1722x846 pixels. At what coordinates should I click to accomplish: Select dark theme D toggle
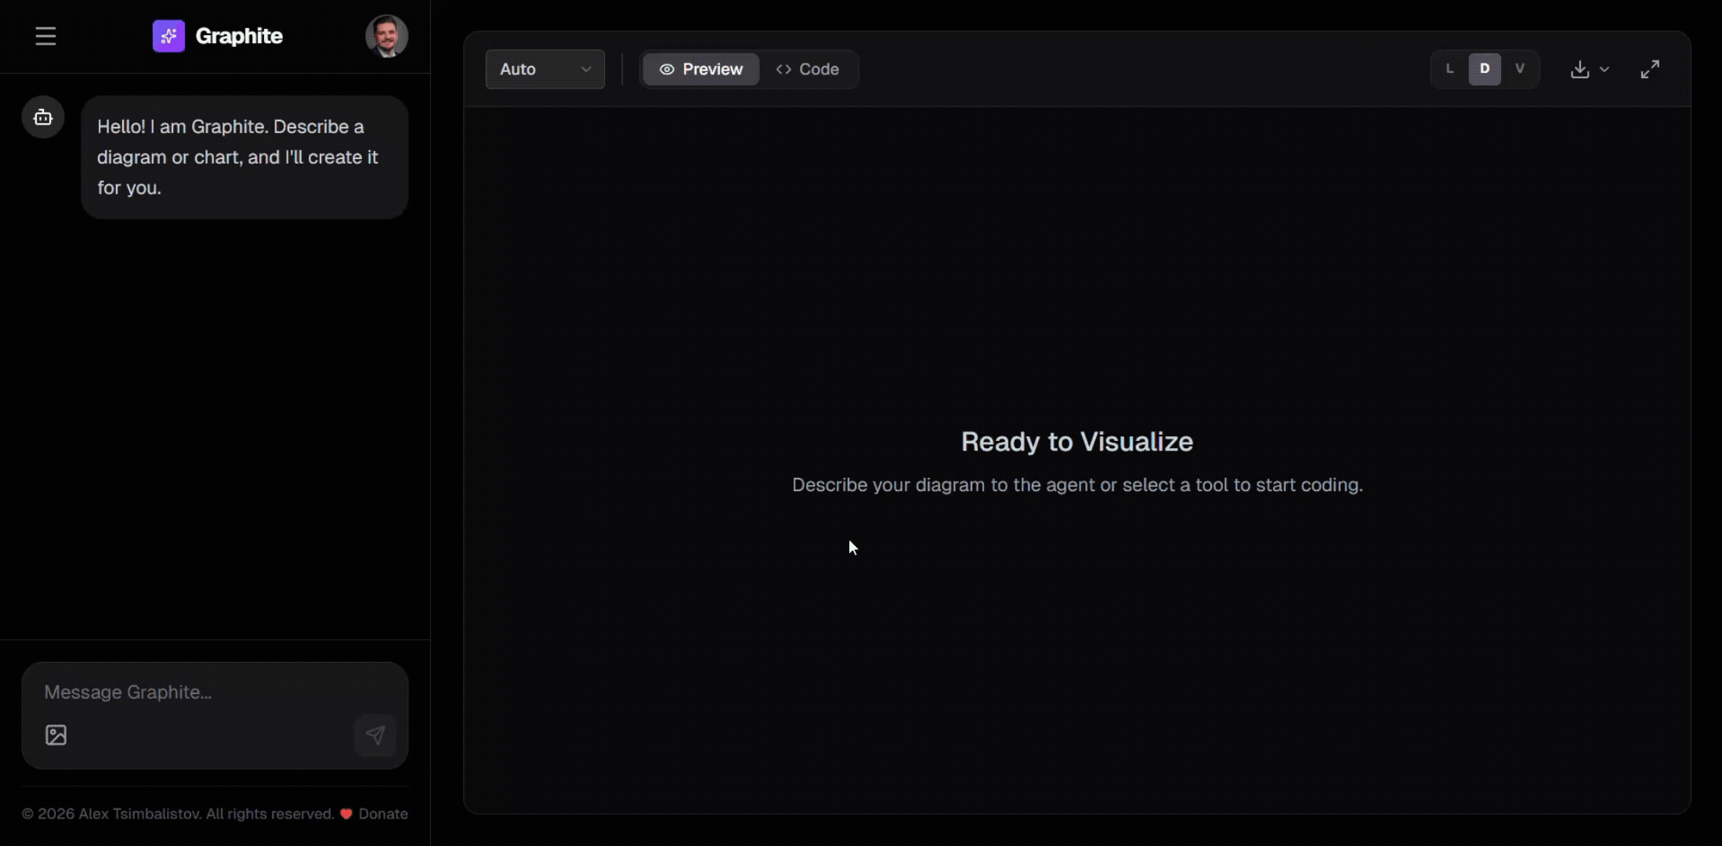coord(1485,69)
